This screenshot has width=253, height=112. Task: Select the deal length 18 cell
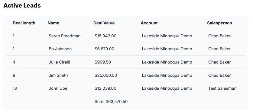[x=15, y=88]
